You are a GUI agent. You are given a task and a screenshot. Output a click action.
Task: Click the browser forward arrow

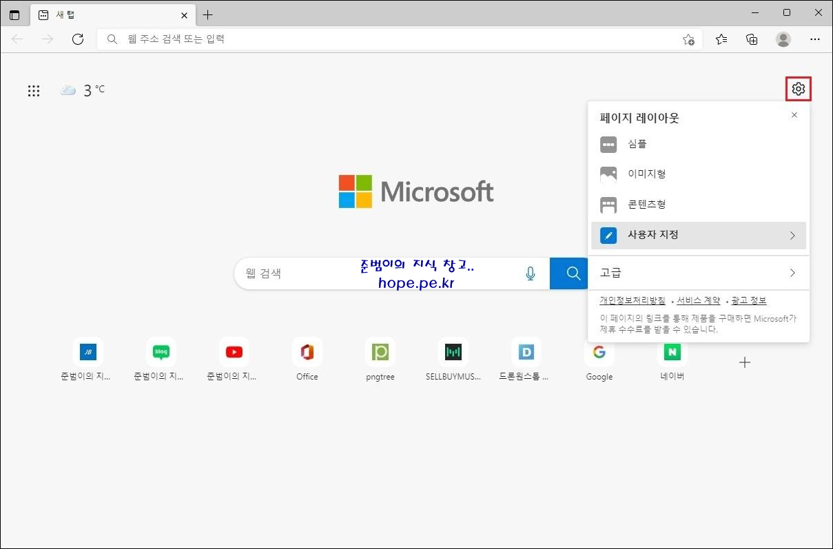(48, 39)
